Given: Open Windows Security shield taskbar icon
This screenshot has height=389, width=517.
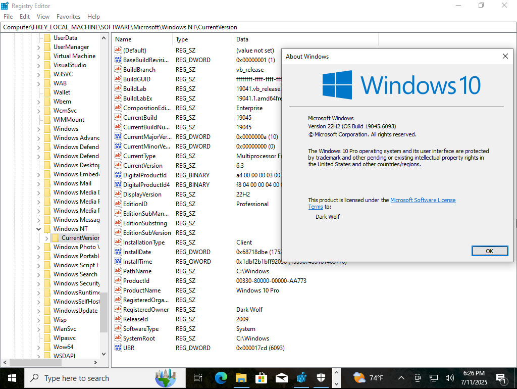Looking at the screenshot, I should pos(321,378).
